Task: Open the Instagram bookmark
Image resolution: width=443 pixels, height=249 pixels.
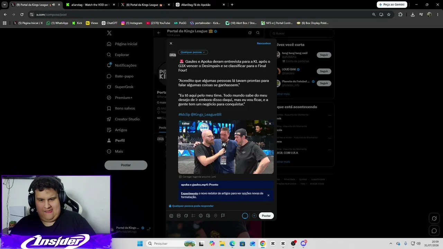Action: click(x=132, y=23)
